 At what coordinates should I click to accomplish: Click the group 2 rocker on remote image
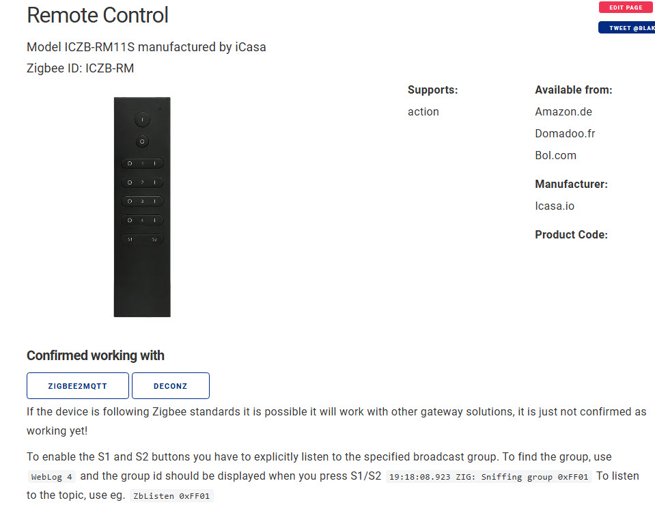[x=142, y=182]
